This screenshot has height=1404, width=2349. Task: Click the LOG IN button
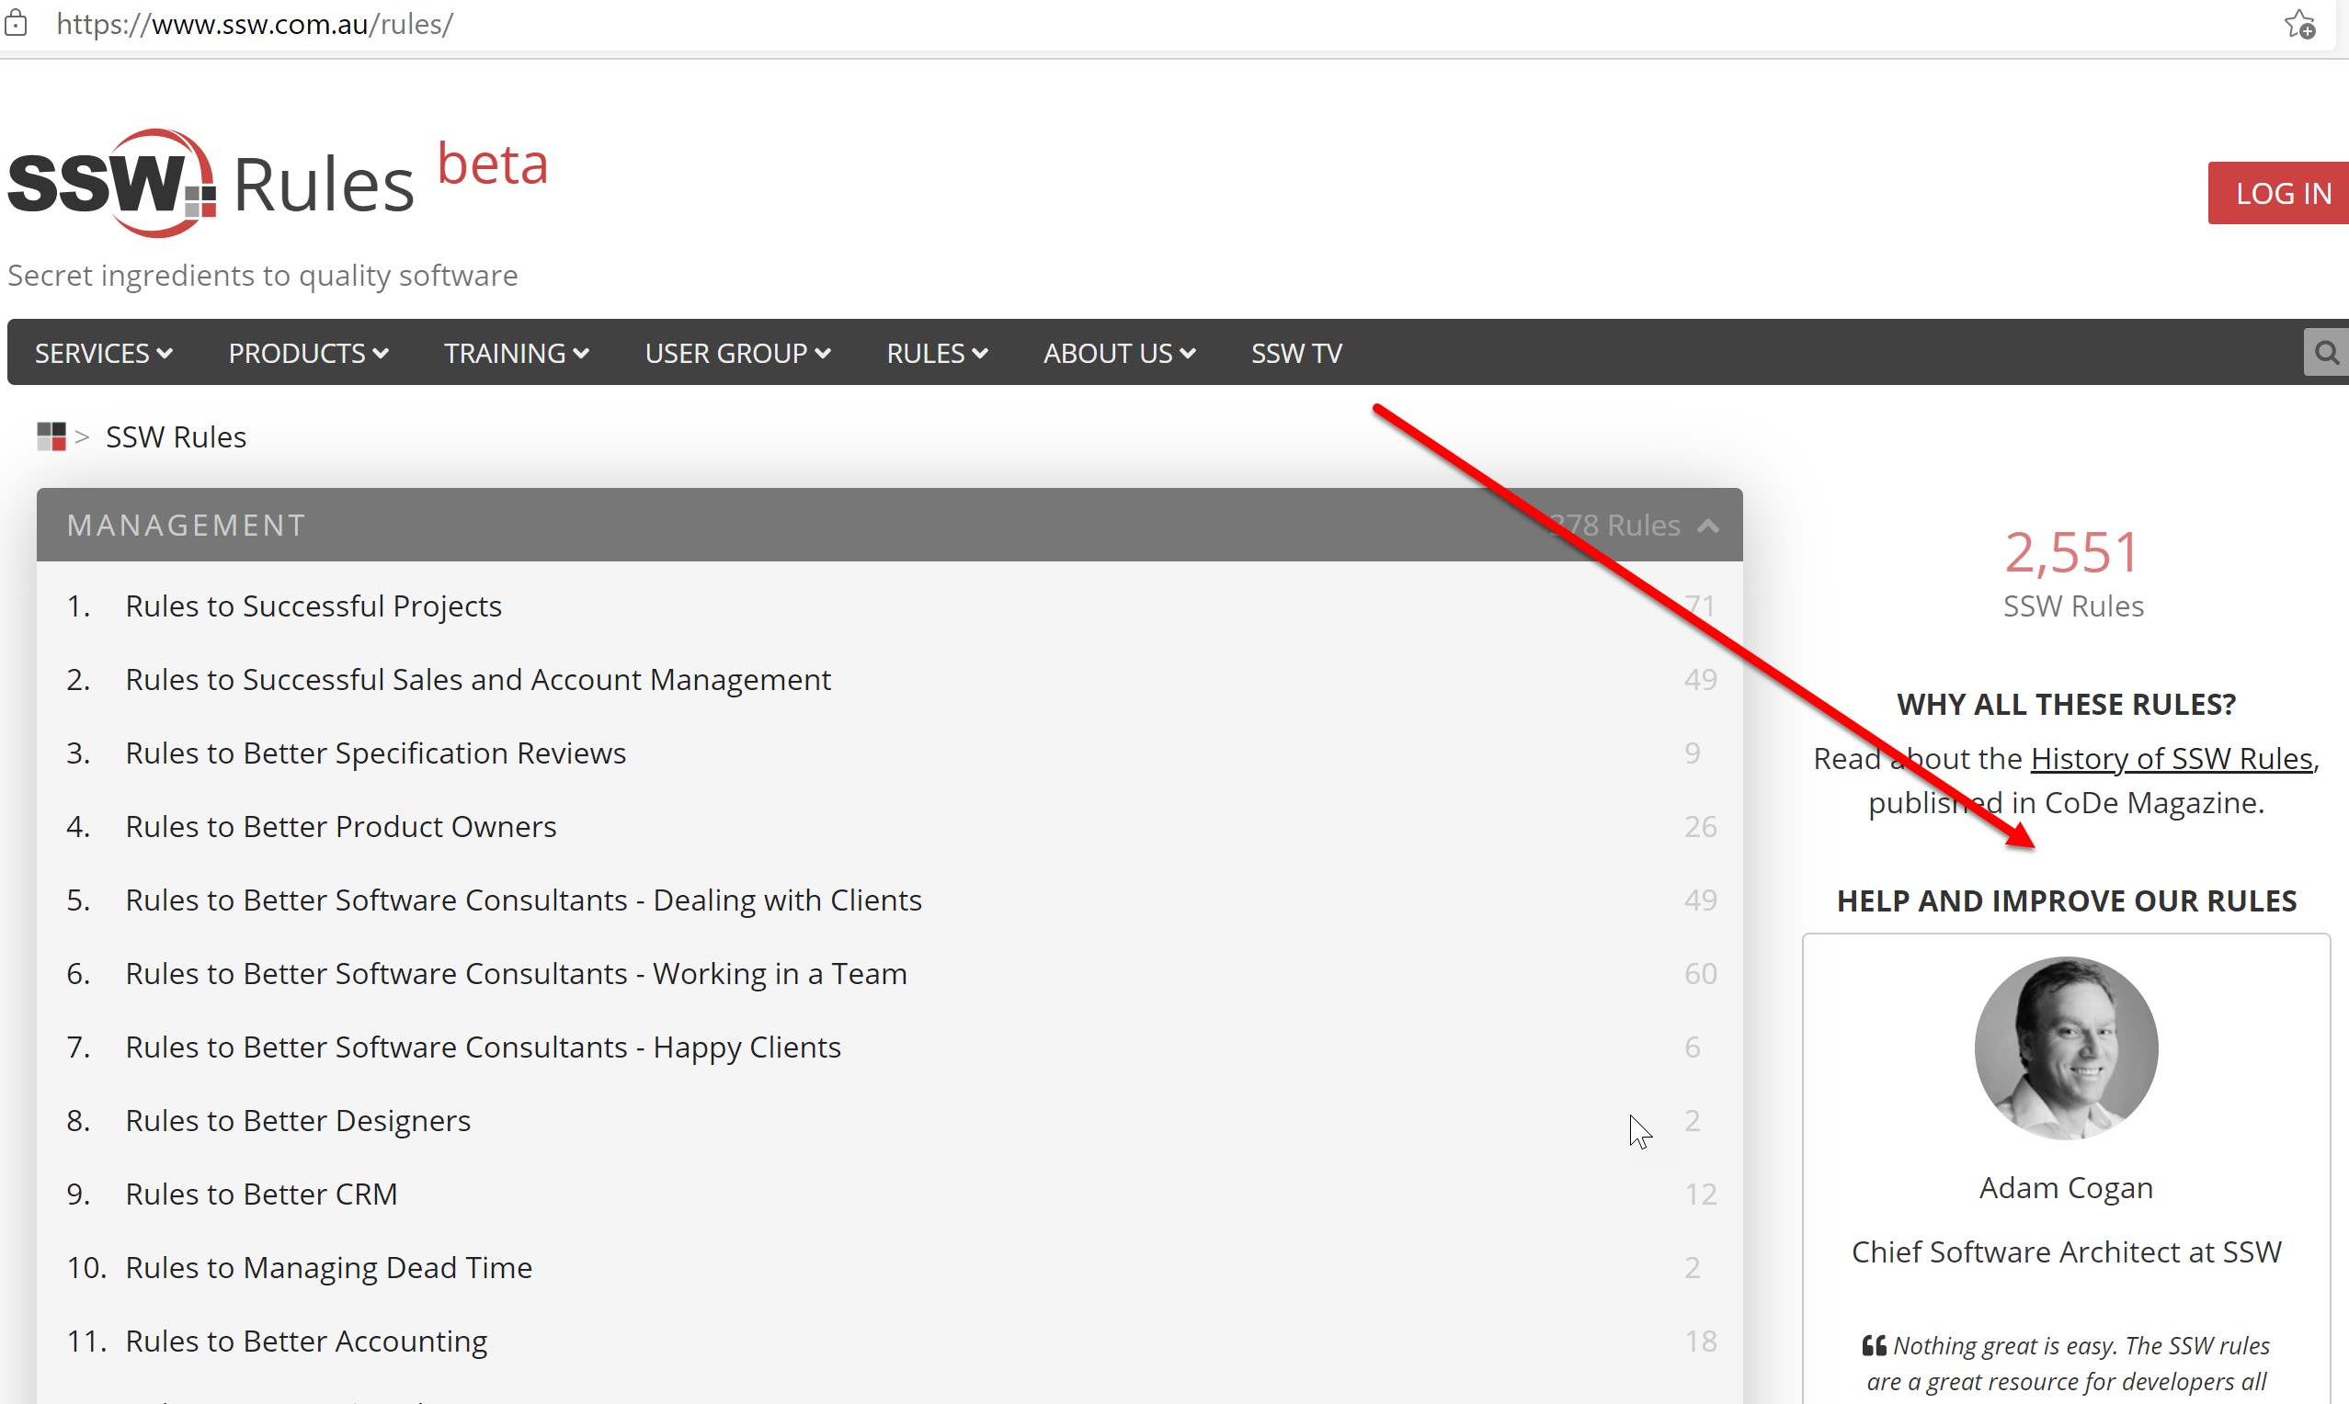click(x=2282, y=193)
